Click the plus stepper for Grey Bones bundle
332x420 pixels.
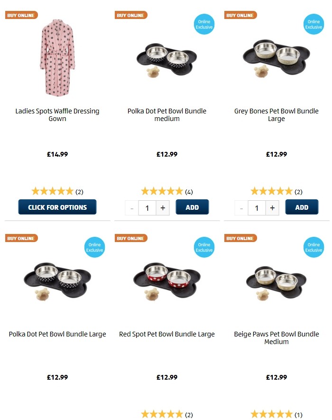(271, 207)
